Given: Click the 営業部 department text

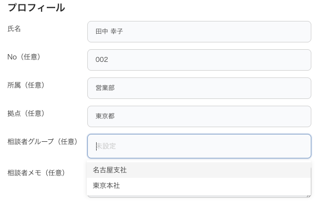Looking at the screenshot, I should (x=105, y=88).
